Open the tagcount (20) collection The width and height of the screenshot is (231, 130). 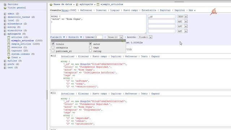[x=20, y=51]
